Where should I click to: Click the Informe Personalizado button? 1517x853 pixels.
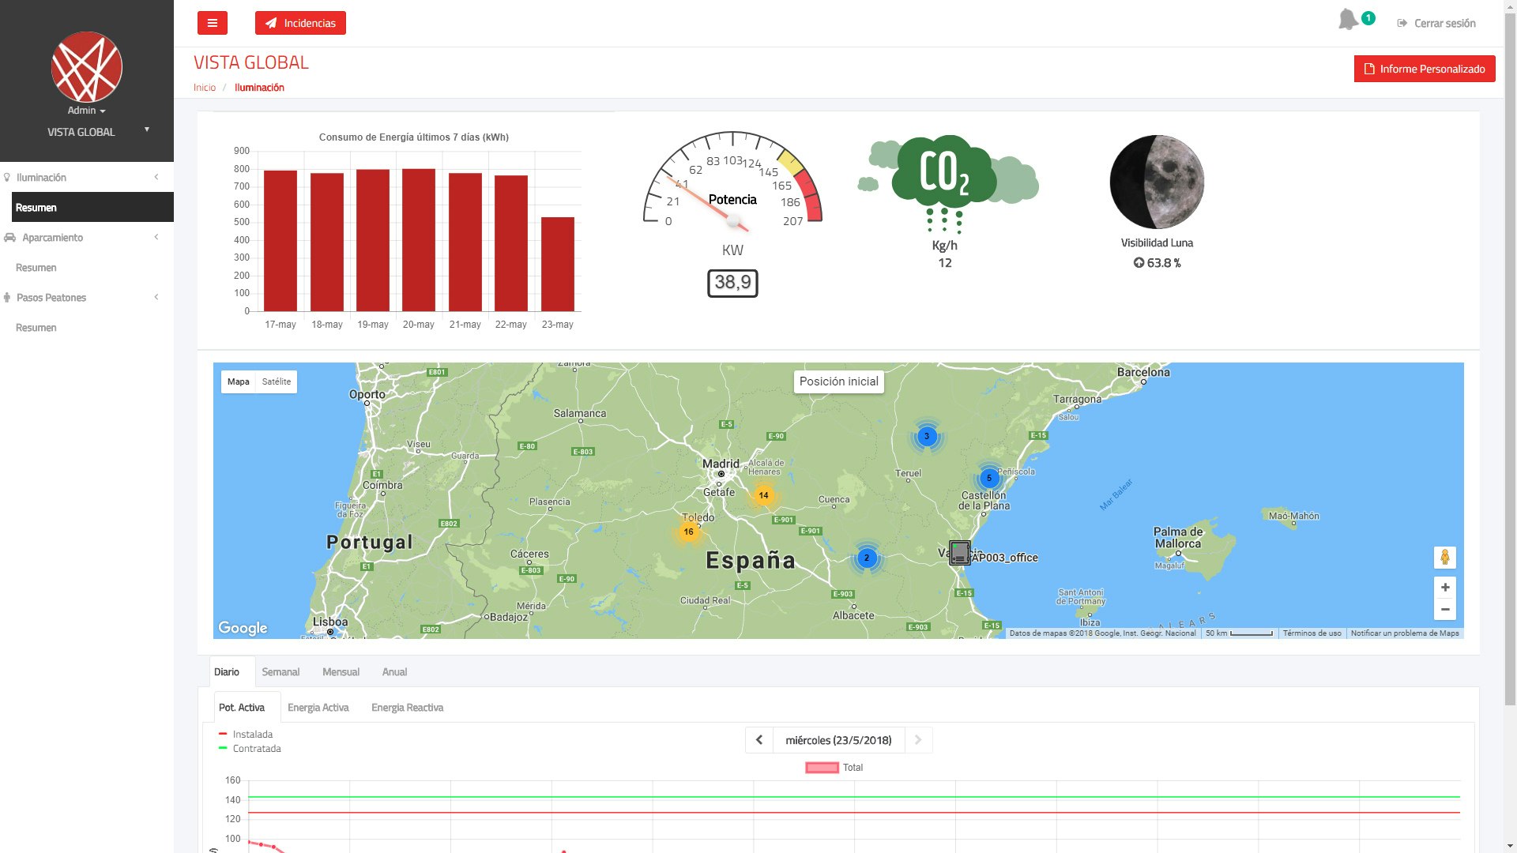pos(1425,69)
